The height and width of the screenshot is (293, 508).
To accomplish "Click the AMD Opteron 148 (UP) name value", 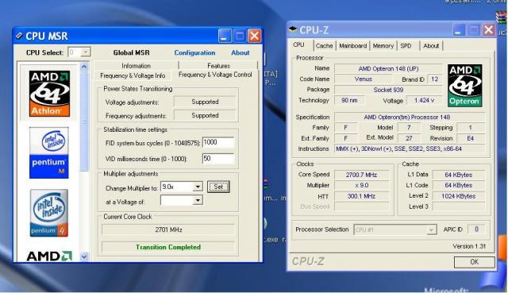I will (x=388, y=69).
